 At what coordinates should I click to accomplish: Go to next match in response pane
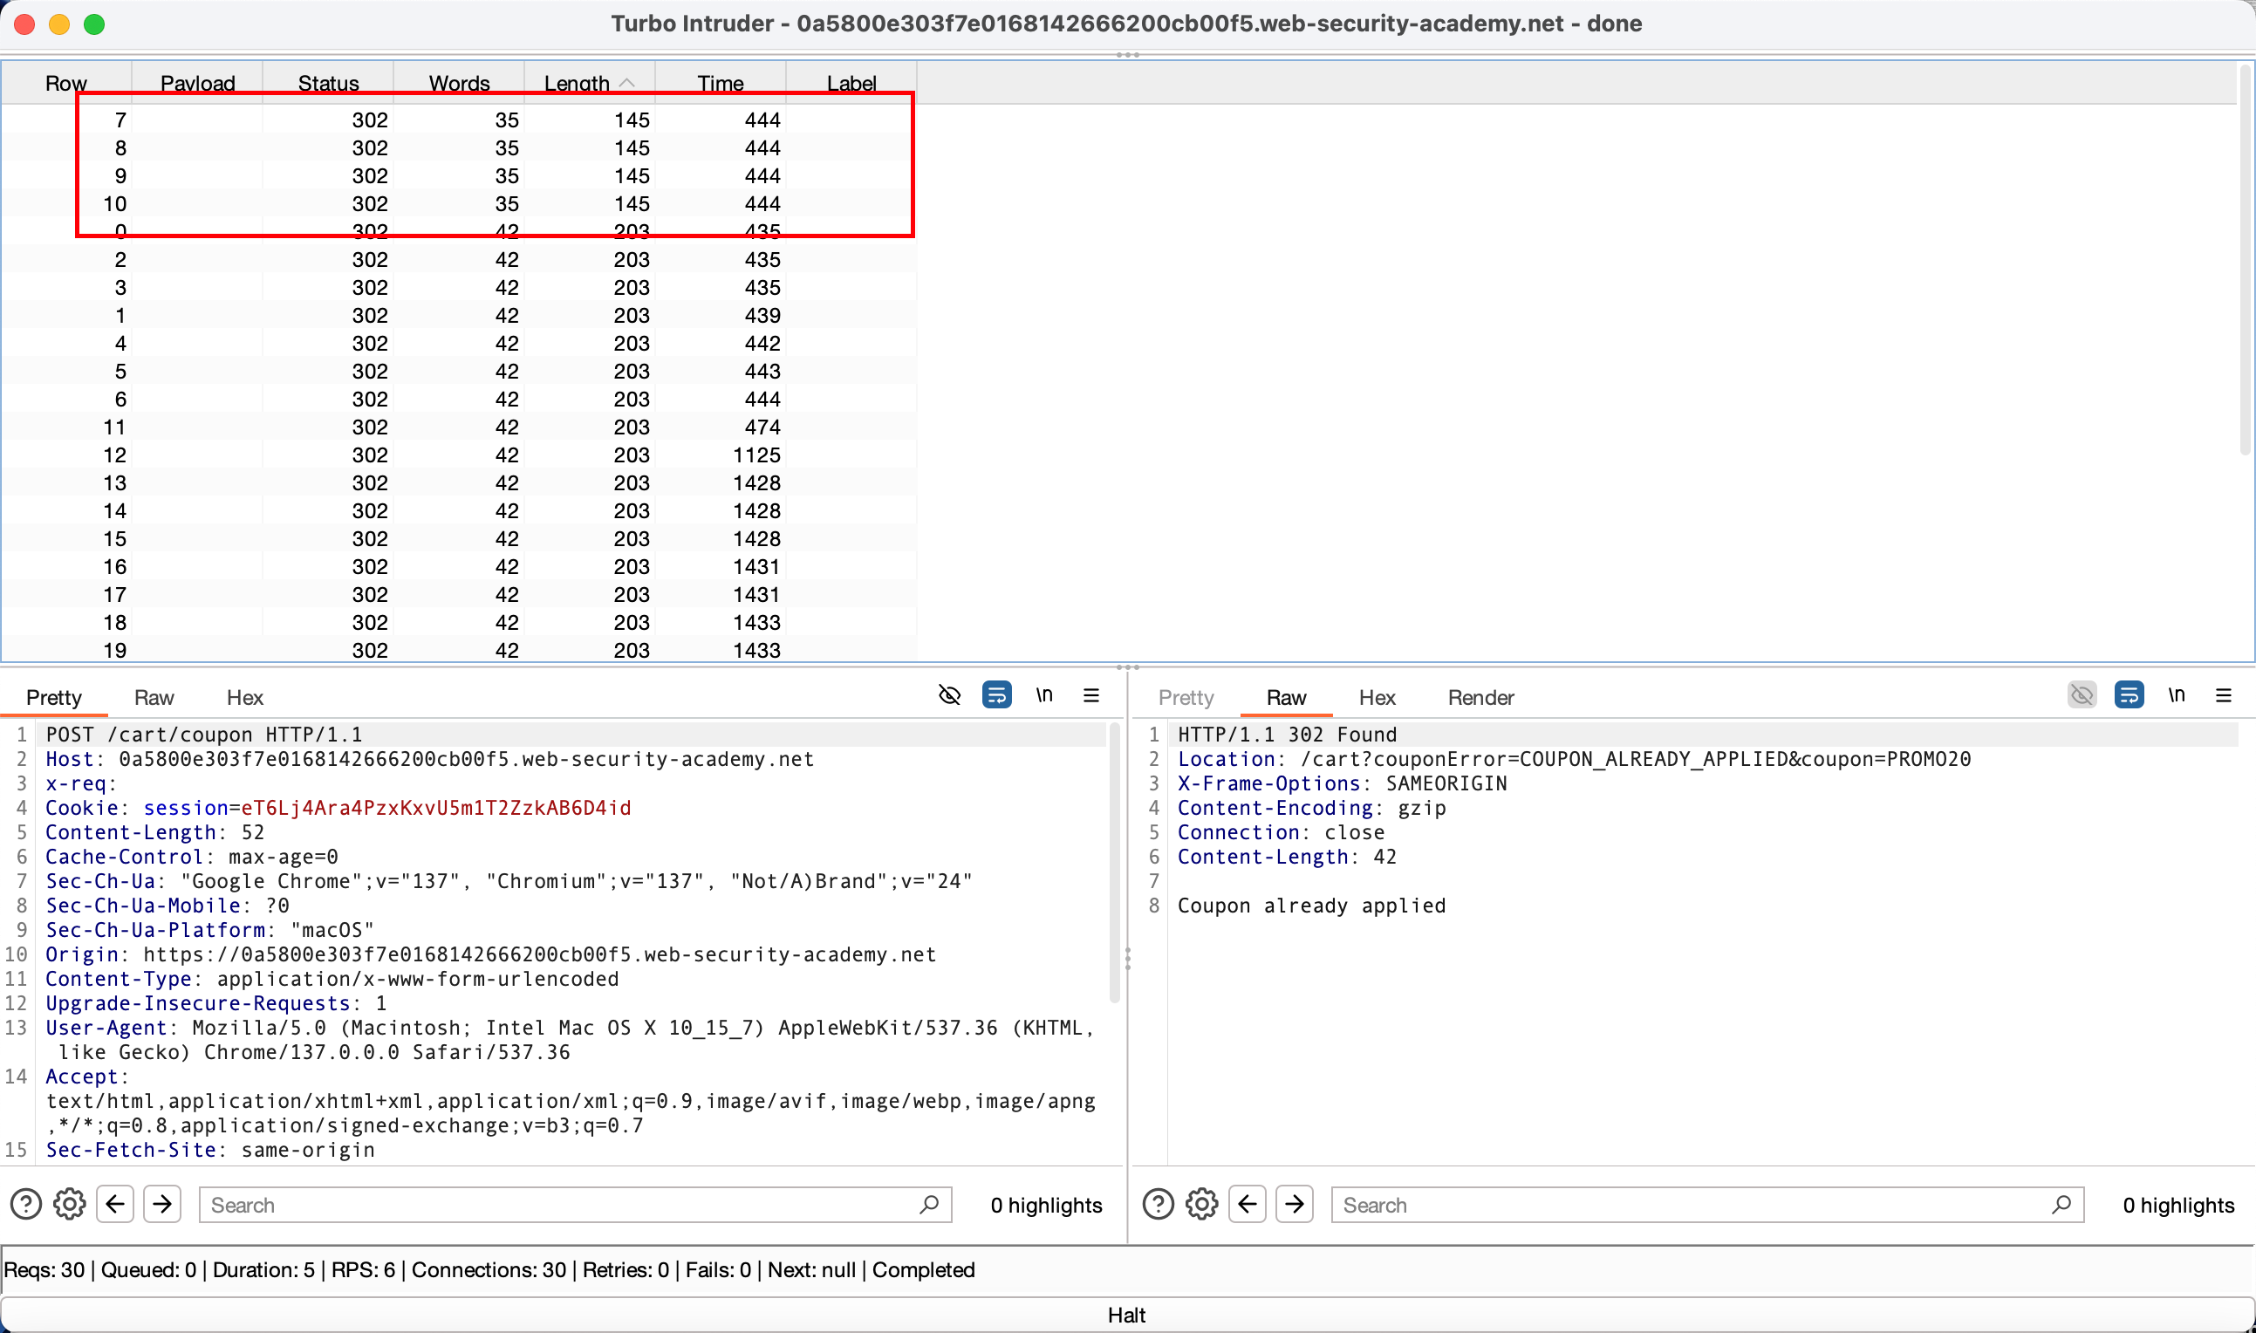(x=1294, y=1205)
